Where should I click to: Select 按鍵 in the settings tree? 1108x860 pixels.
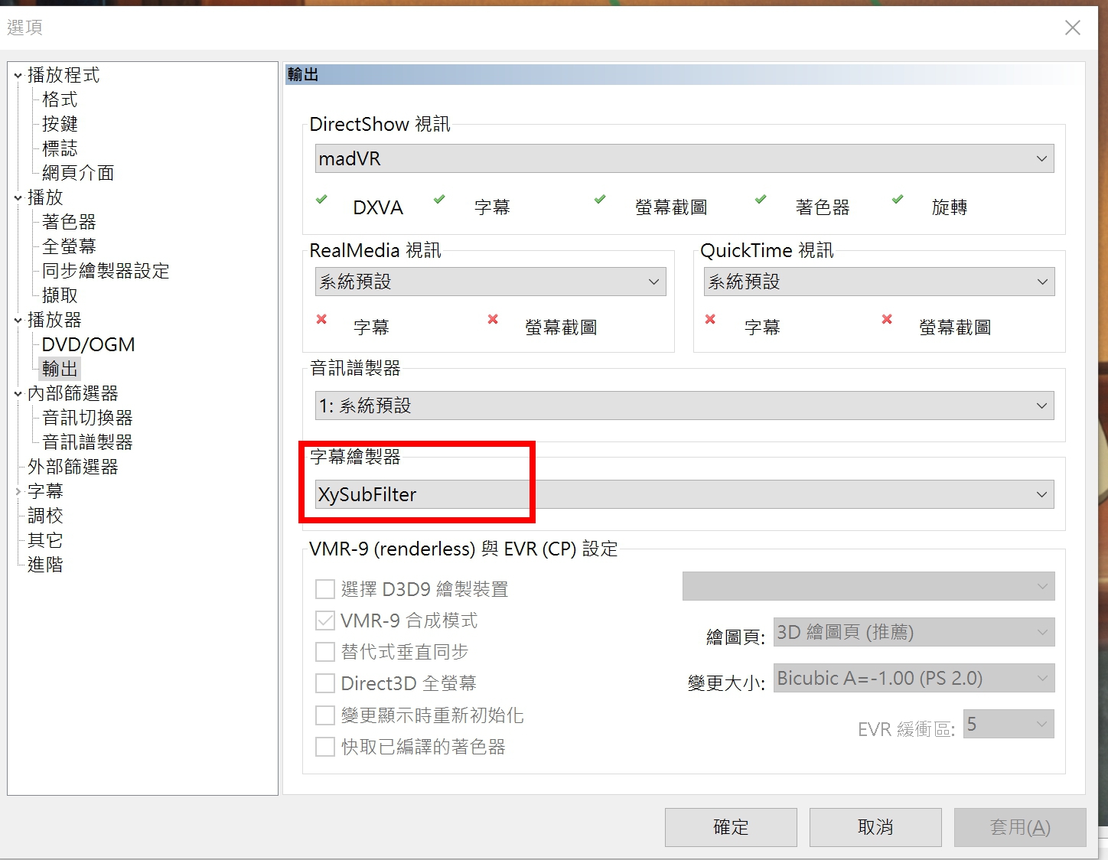[60, 124]
